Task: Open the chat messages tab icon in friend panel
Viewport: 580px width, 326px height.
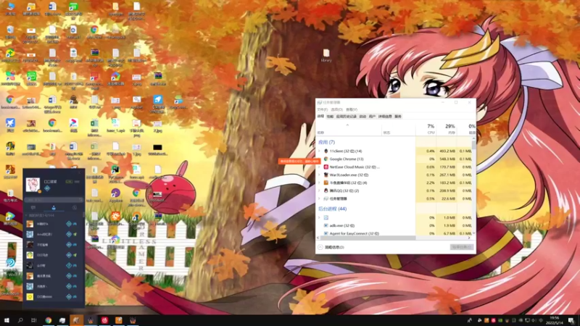Action: tap(33, 208)
